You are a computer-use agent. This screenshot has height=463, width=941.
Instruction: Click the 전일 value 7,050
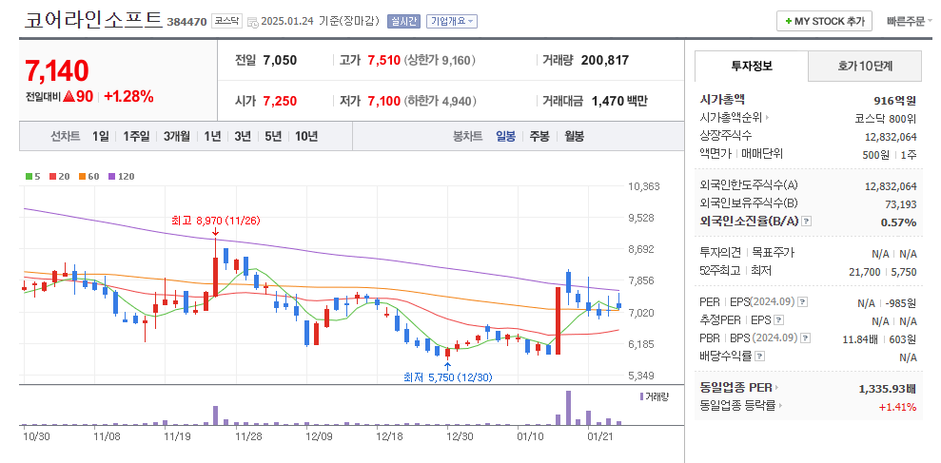280,60
